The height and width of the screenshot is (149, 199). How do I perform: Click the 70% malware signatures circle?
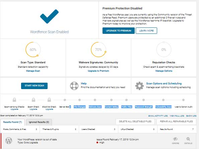[98, 50]
